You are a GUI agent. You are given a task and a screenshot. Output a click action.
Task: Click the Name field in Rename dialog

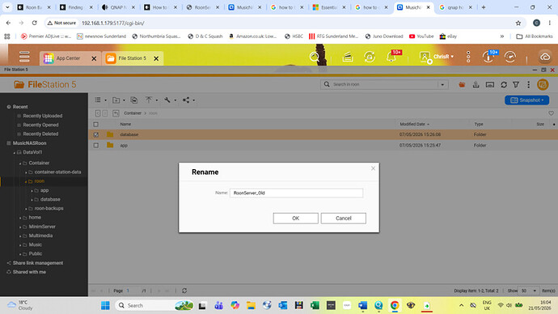tap(296, 193)
